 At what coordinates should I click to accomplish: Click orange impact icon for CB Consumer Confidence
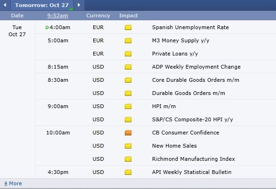coord(128,133)
